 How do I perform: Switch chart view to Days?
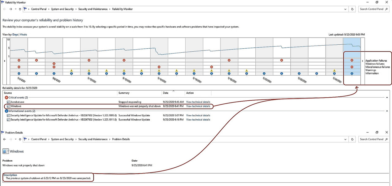coord(15,35)
